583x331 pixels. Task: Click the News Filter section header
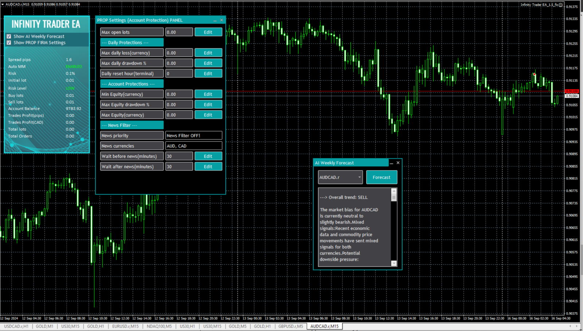(132, 125)
